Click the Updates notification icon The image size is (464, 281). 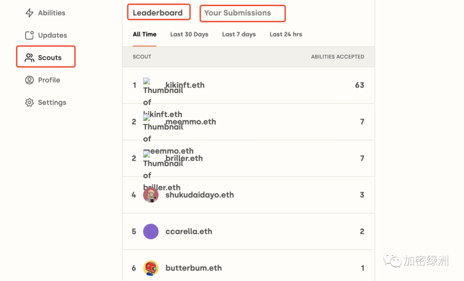point(29,35)
